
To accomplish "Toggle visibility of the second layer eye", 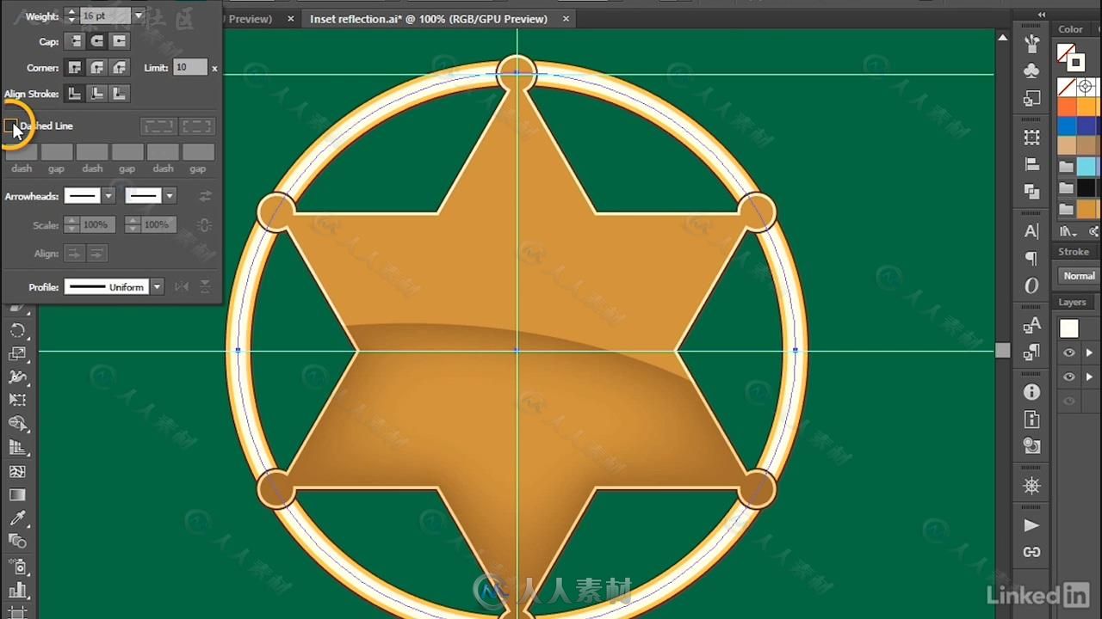I will 1068,377.
